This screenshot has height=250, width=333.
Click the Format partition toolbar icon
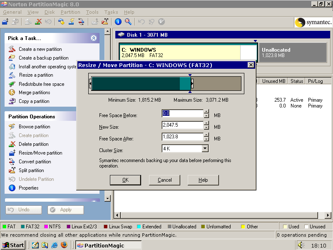[71, 22]
